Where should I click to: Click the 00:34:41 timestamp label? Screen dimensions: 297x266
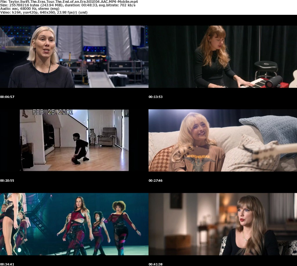[7, 264]
